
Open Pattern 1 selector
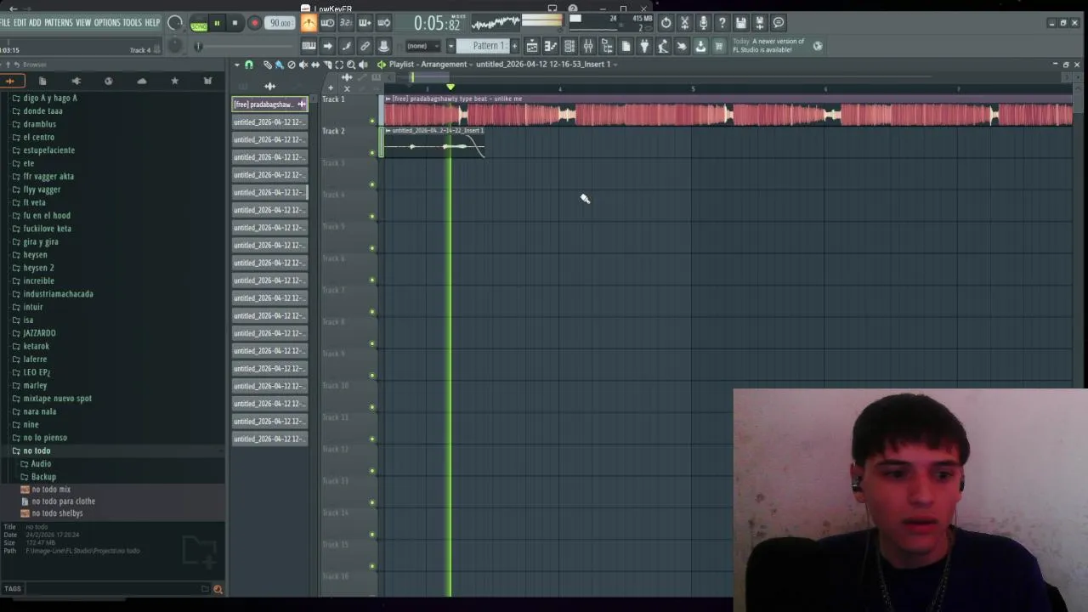pyautogui.click(x=482, y=46)
